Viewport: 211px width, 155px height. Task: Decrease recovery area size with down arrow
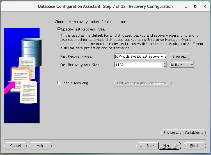pos(165,66)
